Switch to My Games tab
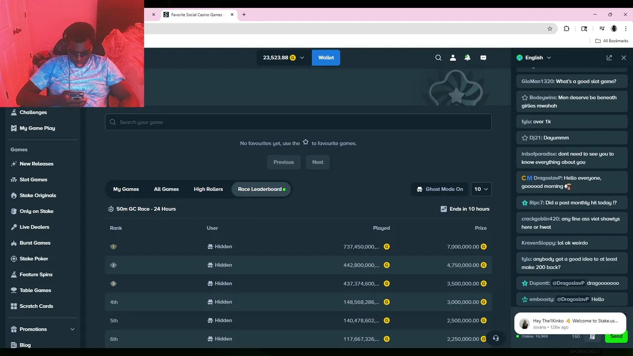633x356 pixels. pyautogui.click(x=126, y=189)
